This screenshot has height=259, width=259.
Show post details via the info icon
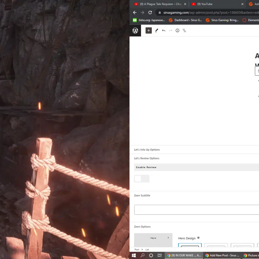tap(177, 30)
